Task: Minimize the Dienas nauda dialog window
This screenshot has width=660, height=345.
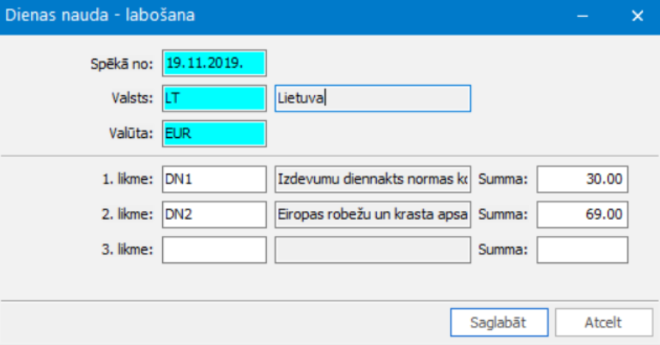Action: coord(583,15)
